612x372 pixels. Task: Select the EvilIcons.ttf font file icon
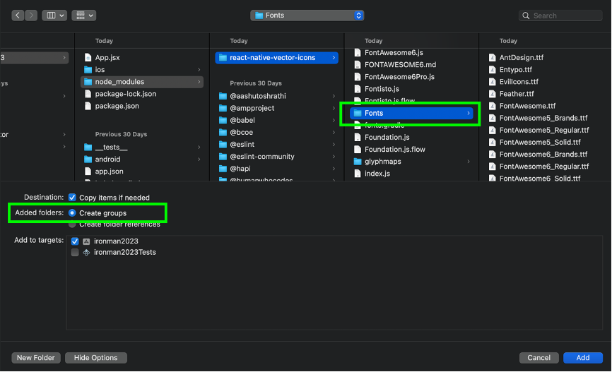(x=492, y=81)
